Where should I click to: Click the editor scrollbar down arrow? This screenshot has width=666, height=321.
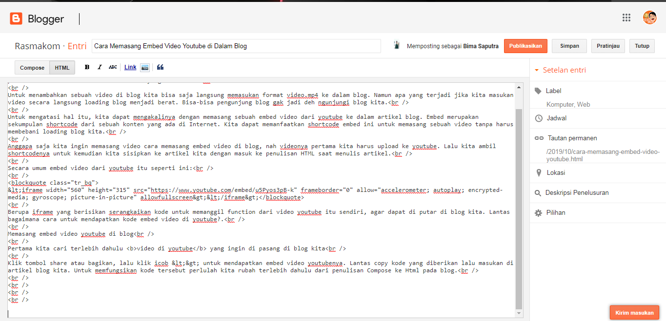pos(519,313)
